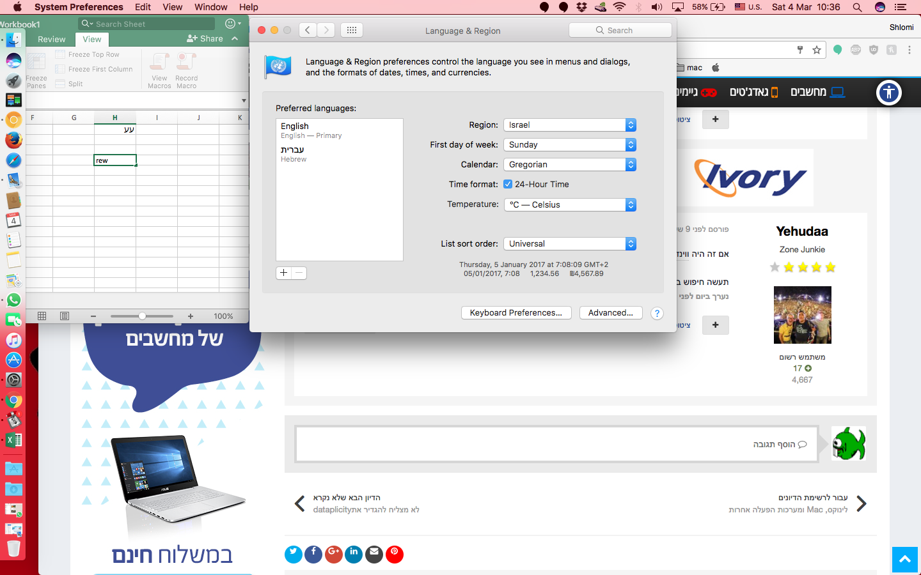This screenshot has width=921, height=575.
Task: Select Hebrew in the preferred languages list
Action: click(x=340, y=154)
